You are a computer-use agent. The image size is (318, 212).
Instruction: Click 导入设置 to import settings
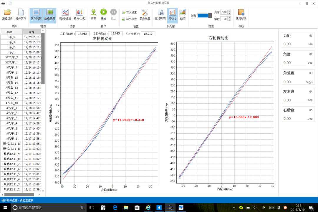coord(129,12)
